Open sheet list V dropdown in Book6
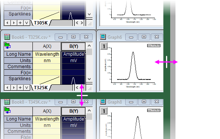The image size is (220, 139). 26,87
